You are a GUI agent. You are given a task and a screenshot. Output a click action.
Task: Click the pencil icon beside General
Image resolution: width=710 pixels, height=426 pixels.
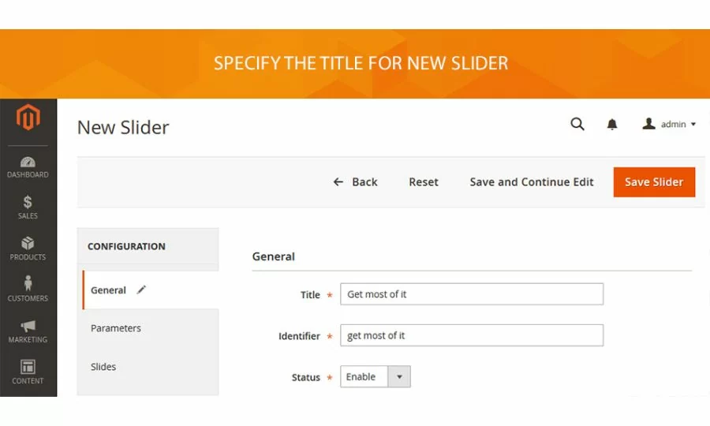coord(141,290)
